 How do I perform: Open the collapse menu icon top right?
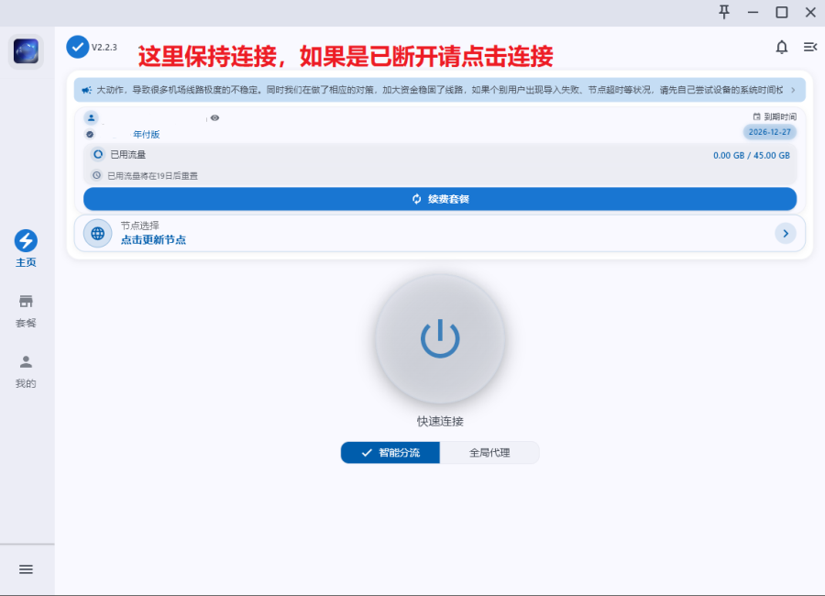coord(809,48)
